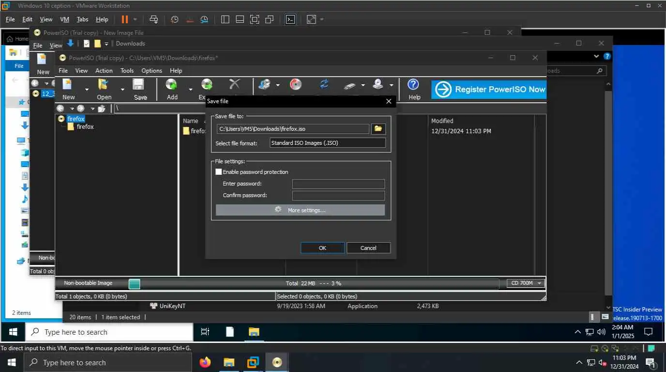Open the PowerISO Action menu
This screenshot has width=666, height=372.
click(104, 71)
